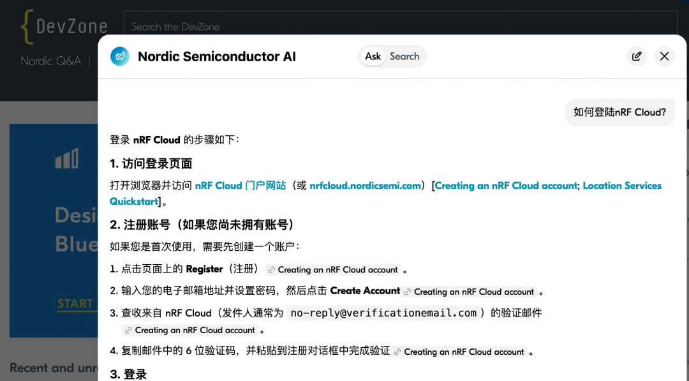
Task: Open the nrfcloud.nordicsemi.com link
Action: (365, 186)
